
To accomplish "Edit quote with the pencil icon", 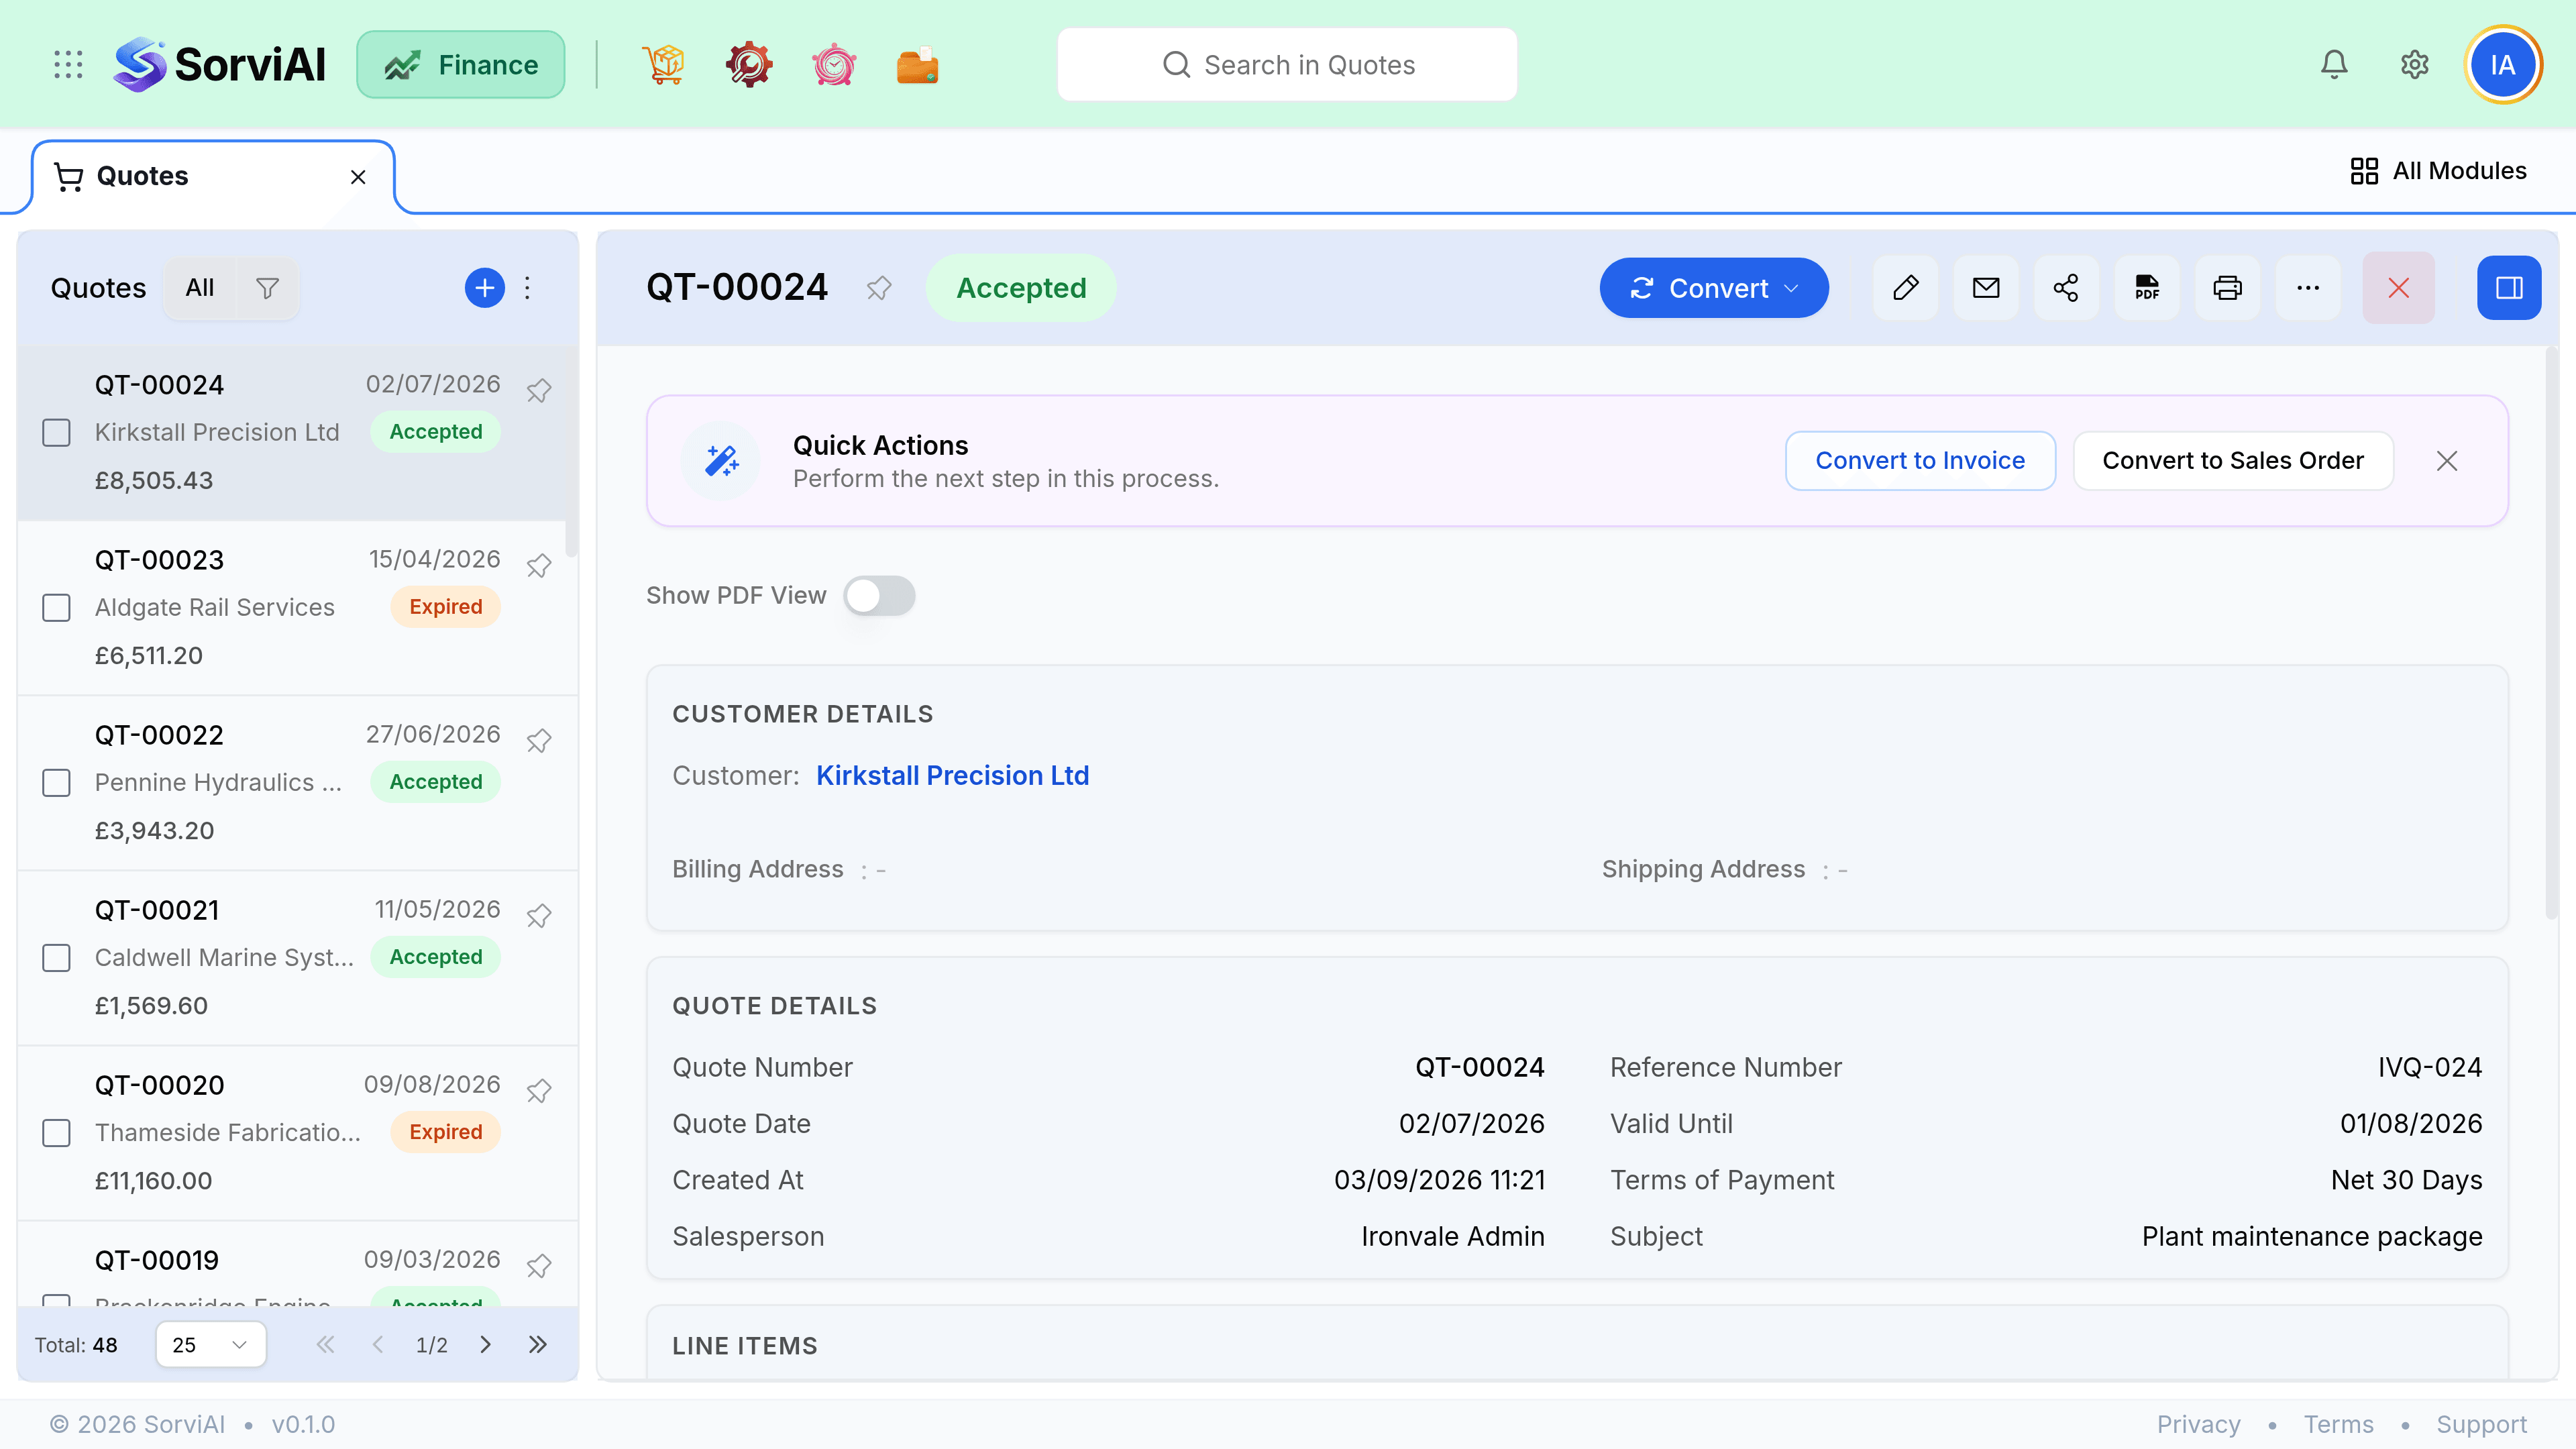I will click(1906, 288).
